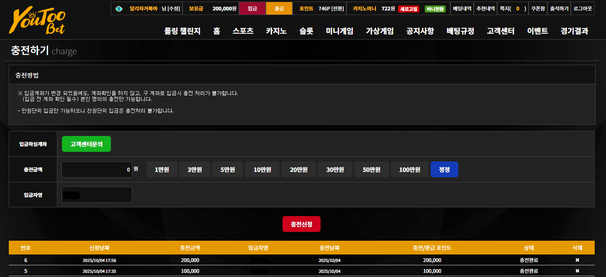606x277 pixels.
Task: Open the 베팅내역 link
Action: click(462, 8)
